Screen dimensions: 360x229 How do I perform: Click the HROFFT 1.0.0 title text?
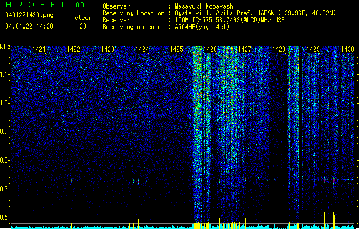point(45,5)
